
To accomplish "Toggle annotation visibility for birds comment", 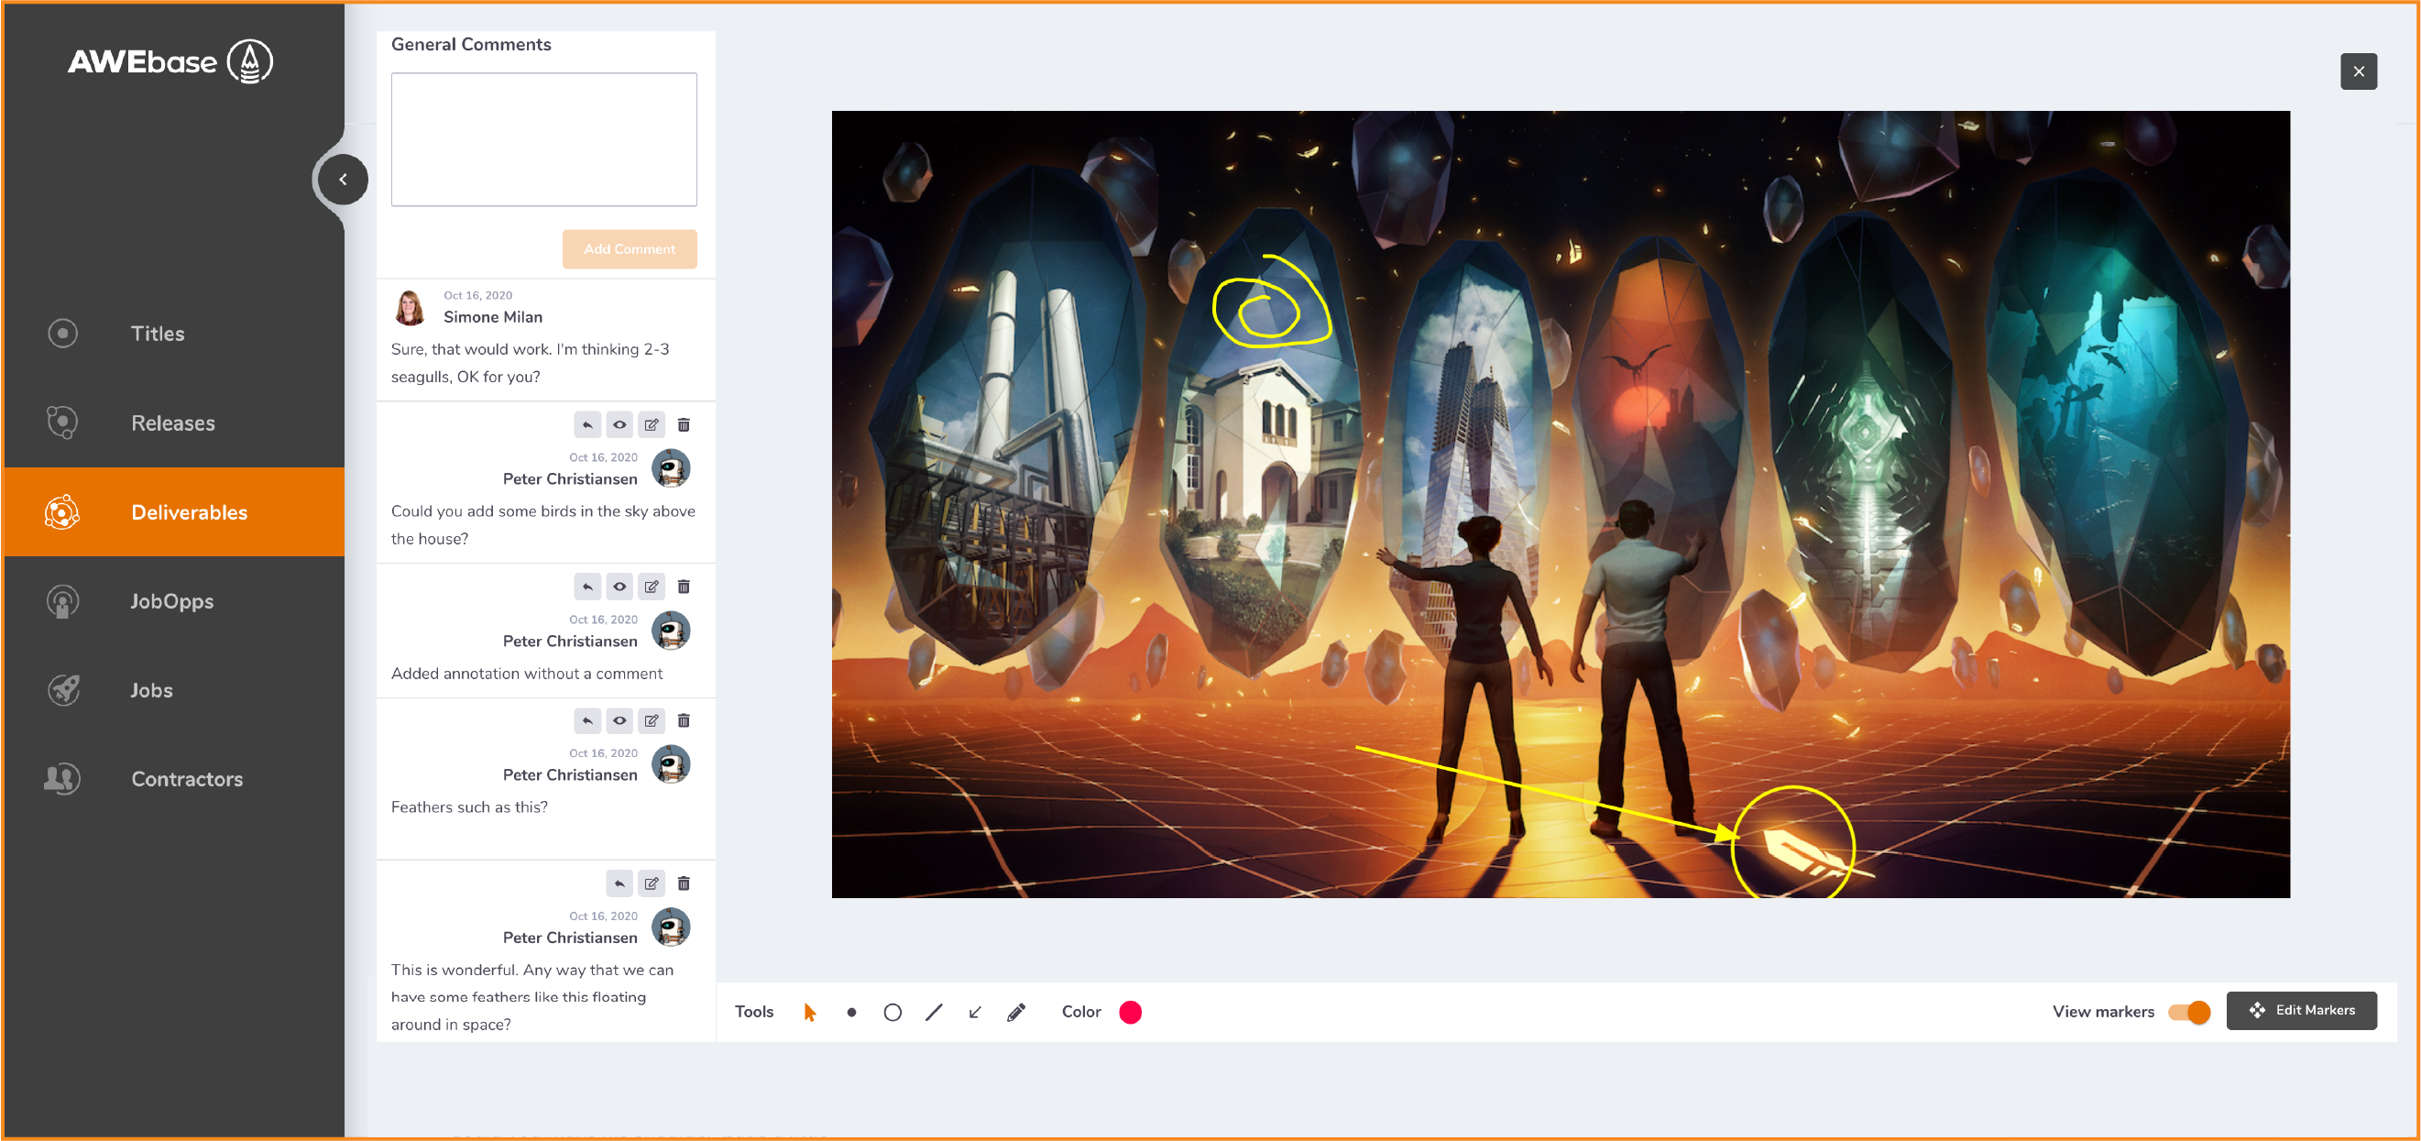I will click(619, 425).
